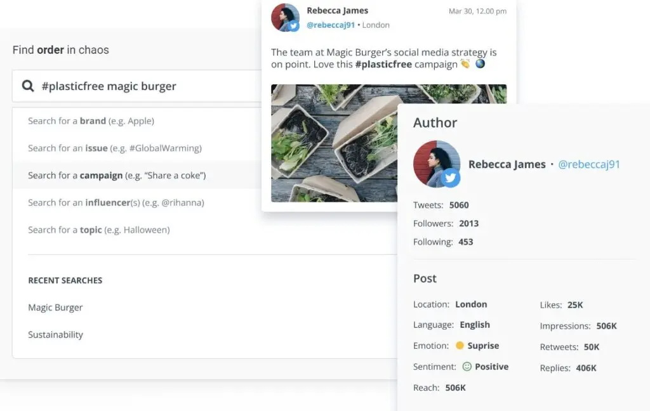Click the recent search 'Magic Burger'
This screenshot has height=411, width=650.
click(55, 307)
